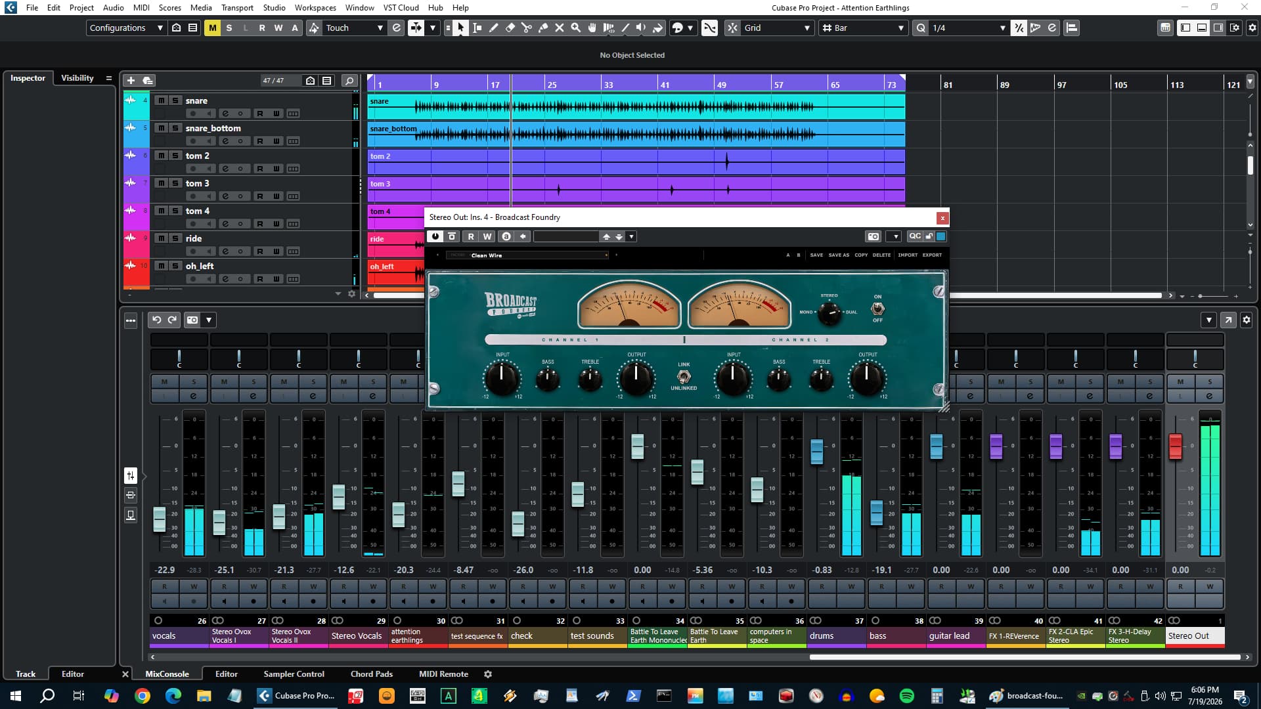Toggle plugin Bypass button
This screenshot has width=1261, height=709.
point(452,236)
